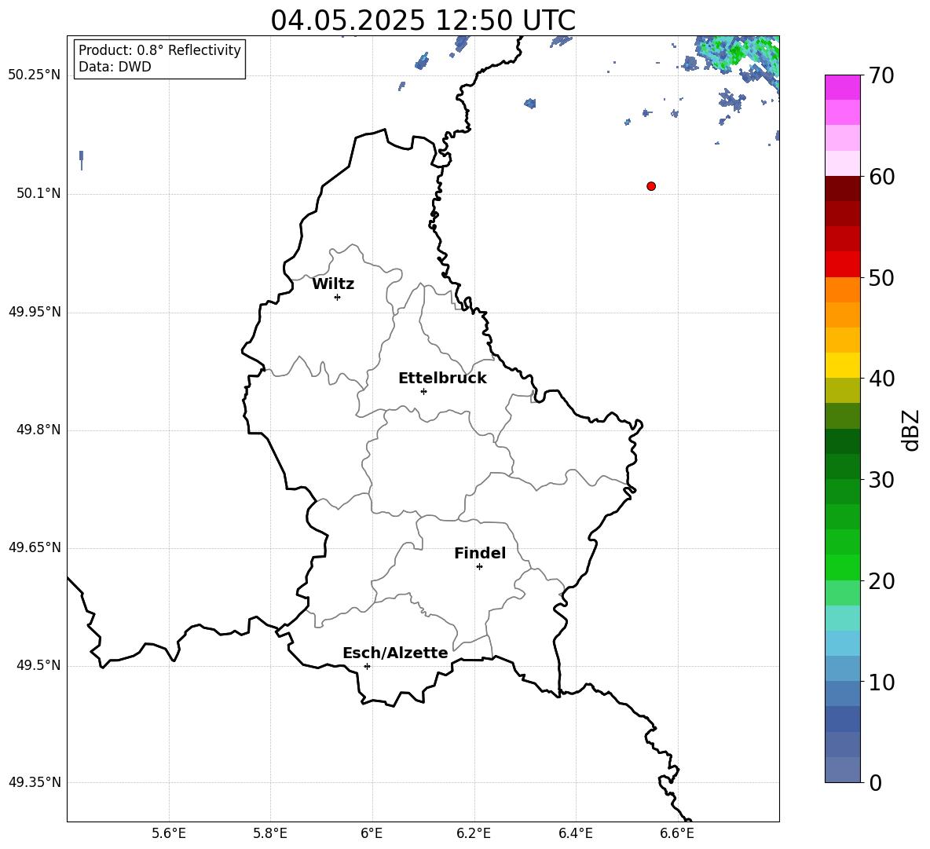This screenshot has width=930, height=849.
Task: Click the cross marker below Ettelbruck
Action: click(423, 391)
